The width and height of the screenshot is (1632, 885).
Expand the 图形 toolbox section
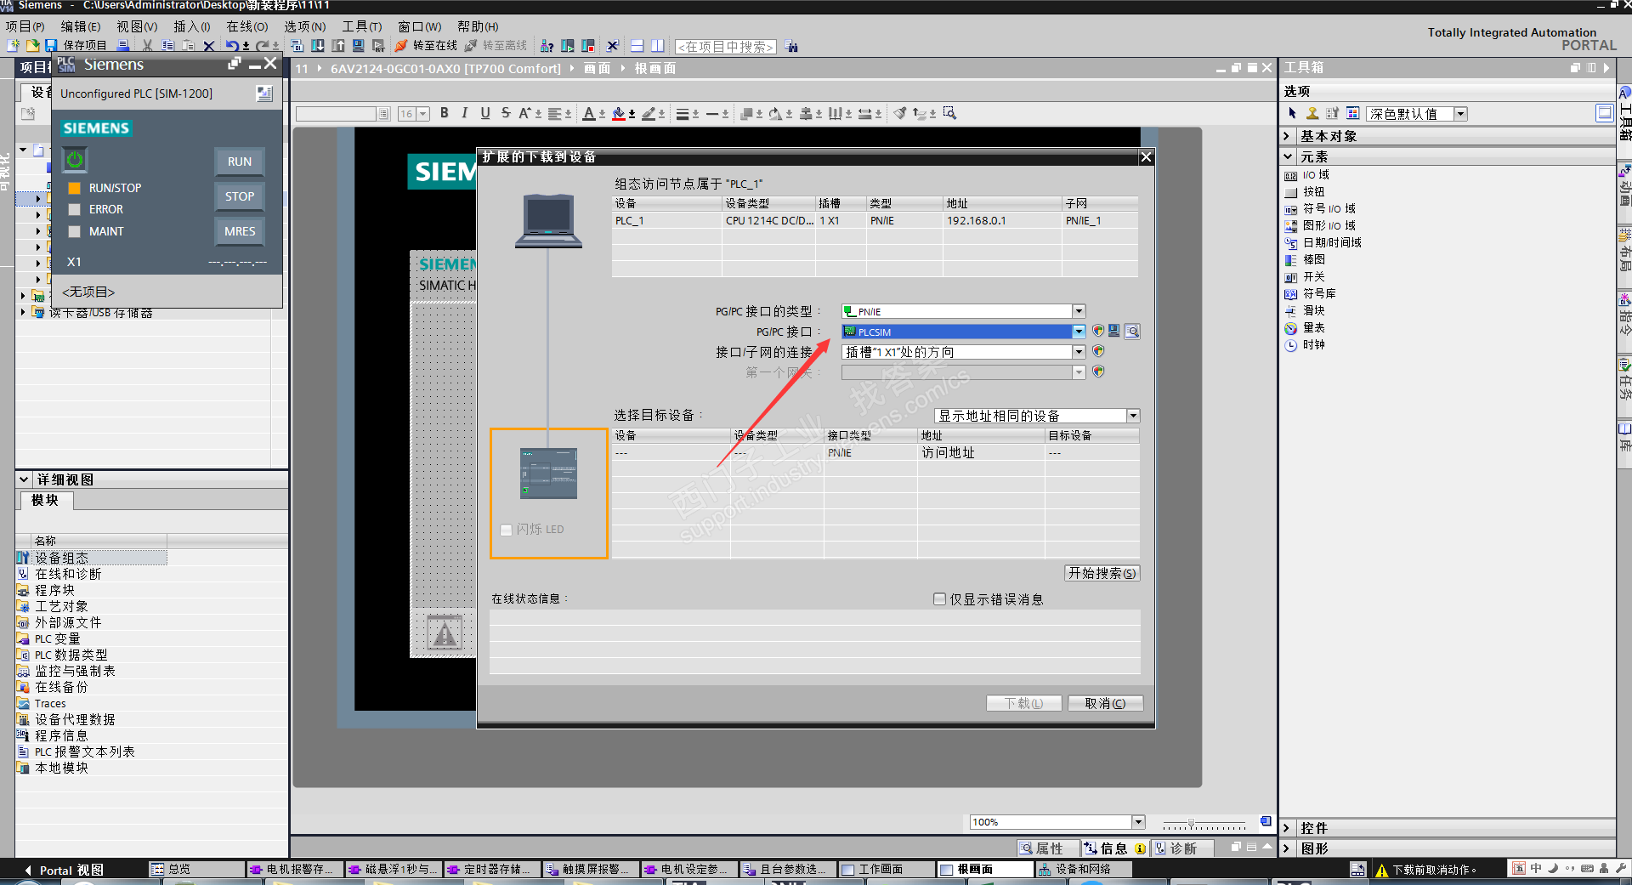(1287, 848)
